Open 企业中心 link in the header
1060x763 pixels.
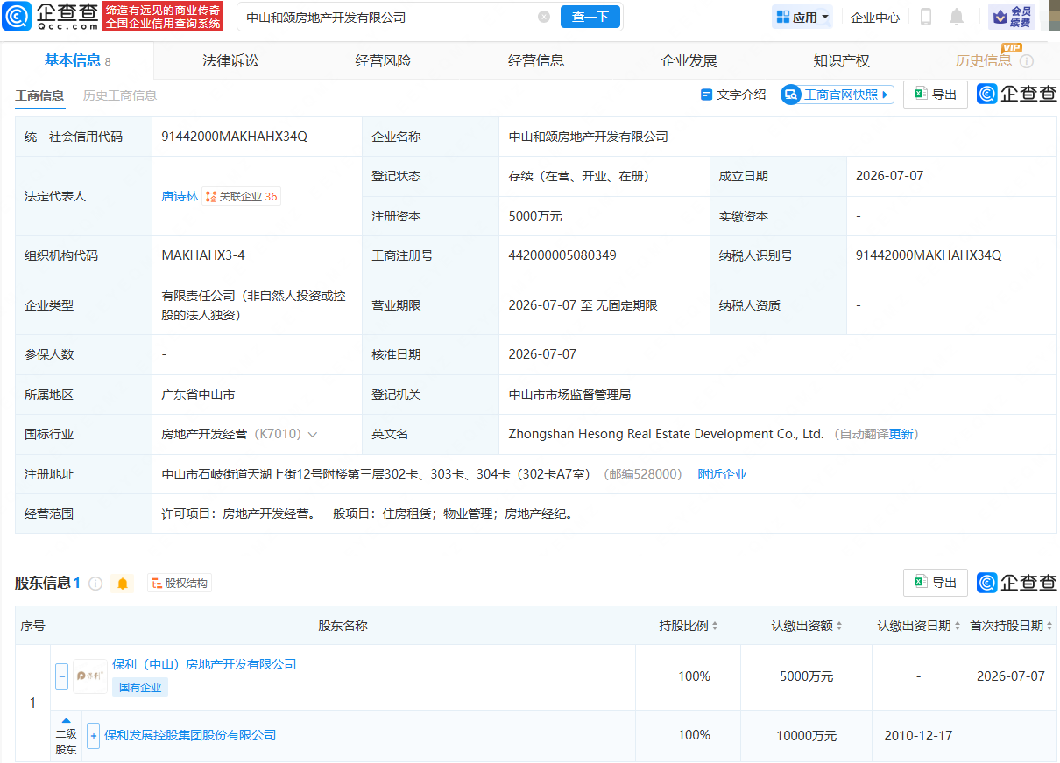point(875,17)
